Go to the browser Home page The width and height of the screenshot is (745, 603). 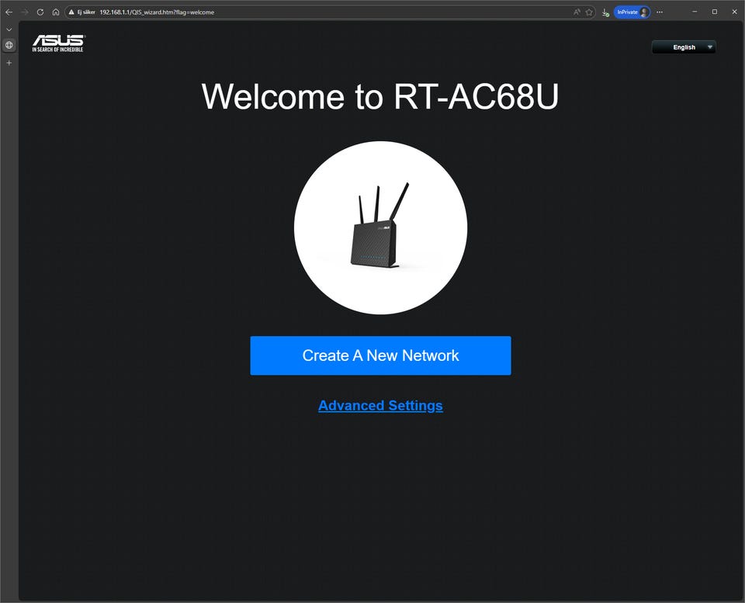tap(56, 12)
